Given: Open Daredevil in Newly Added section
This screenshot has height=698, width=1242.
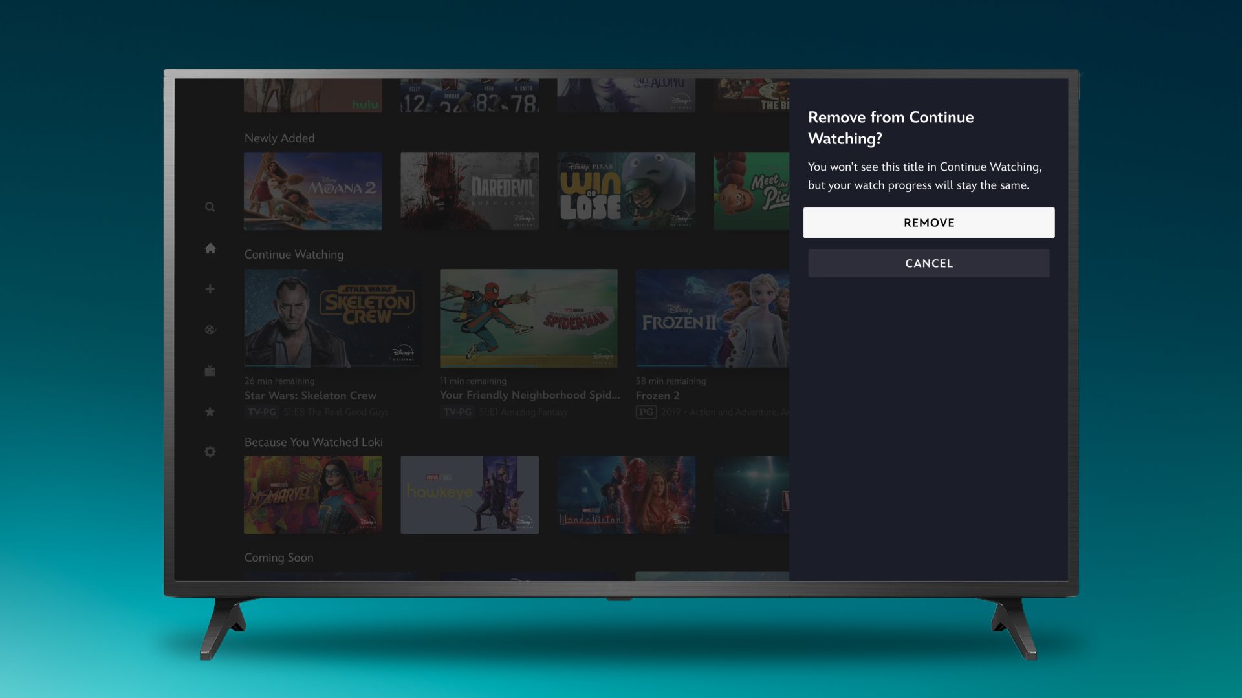Looking at the screenshot, I should (469, 191).
